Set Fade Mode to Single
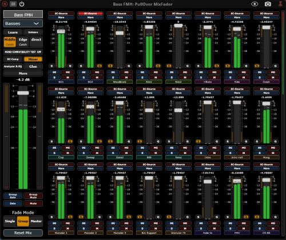Screen dimensions: 286x240 [x=10, y=221]
